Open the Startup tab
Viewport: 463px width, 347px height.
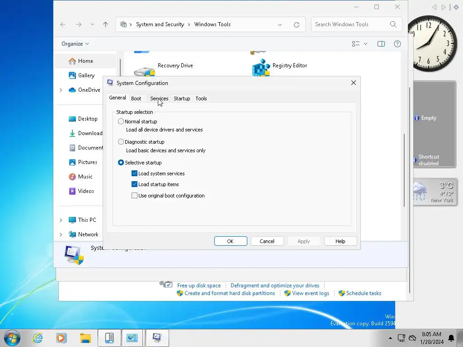click(182, 98)
